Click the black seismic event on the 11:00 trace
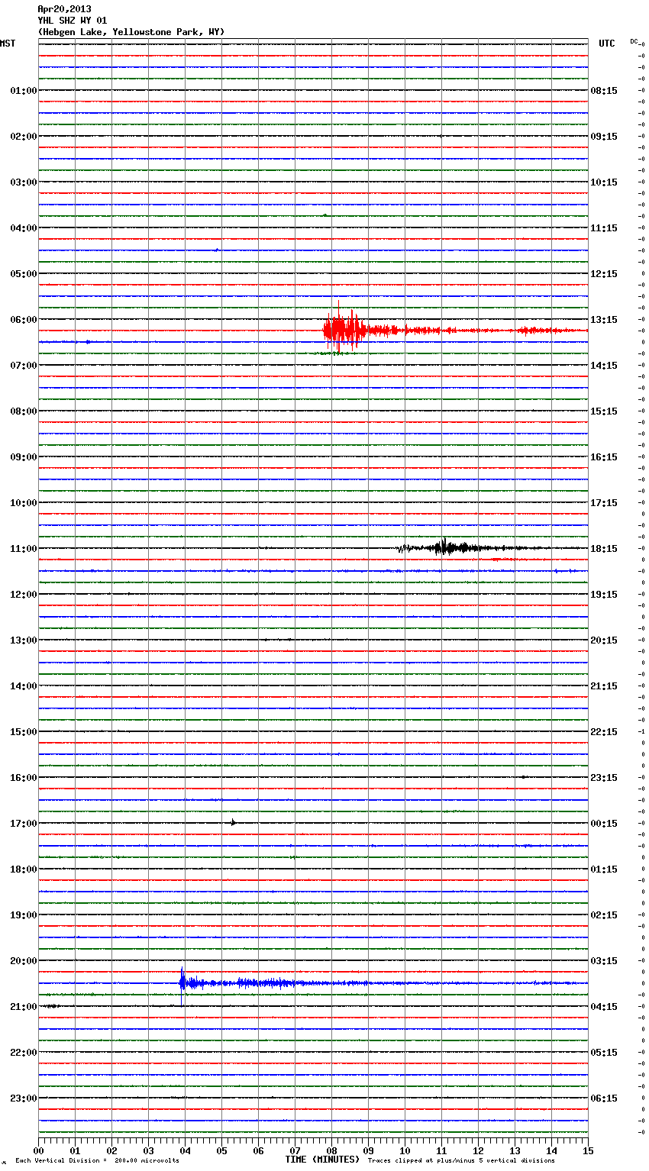 [x=447, y=547]
